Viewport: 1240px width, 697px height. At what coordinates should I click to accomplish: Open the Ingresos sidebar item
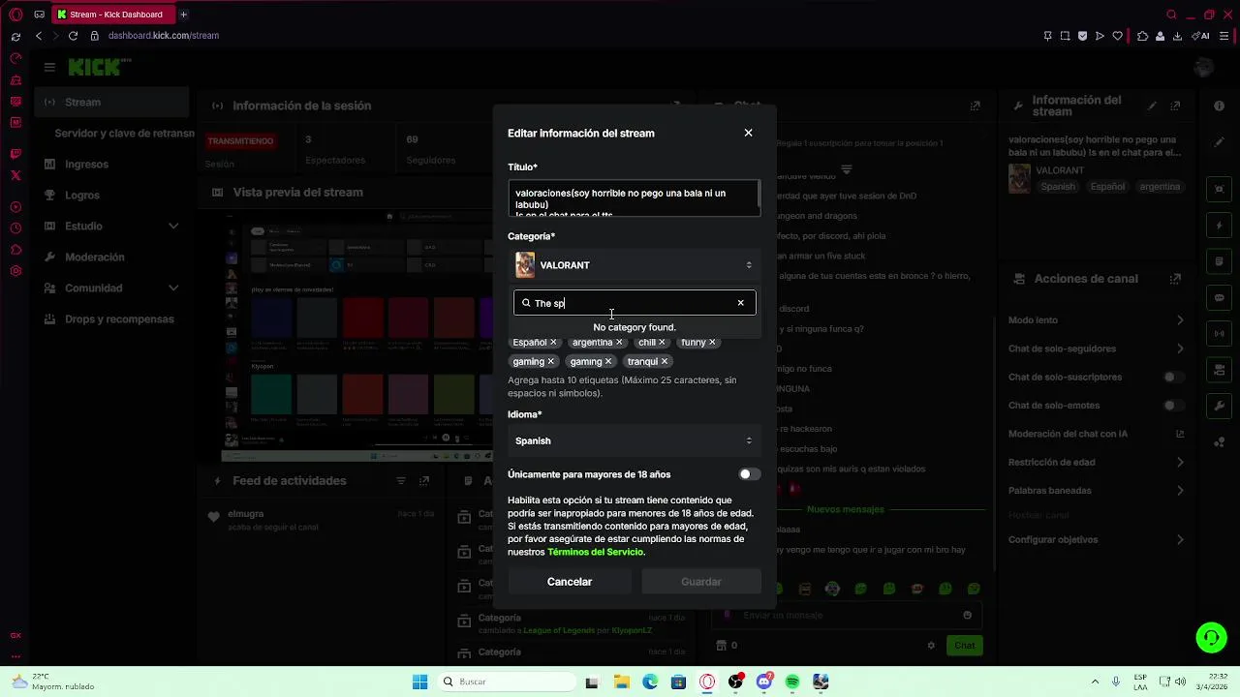[x=112, y=164]
